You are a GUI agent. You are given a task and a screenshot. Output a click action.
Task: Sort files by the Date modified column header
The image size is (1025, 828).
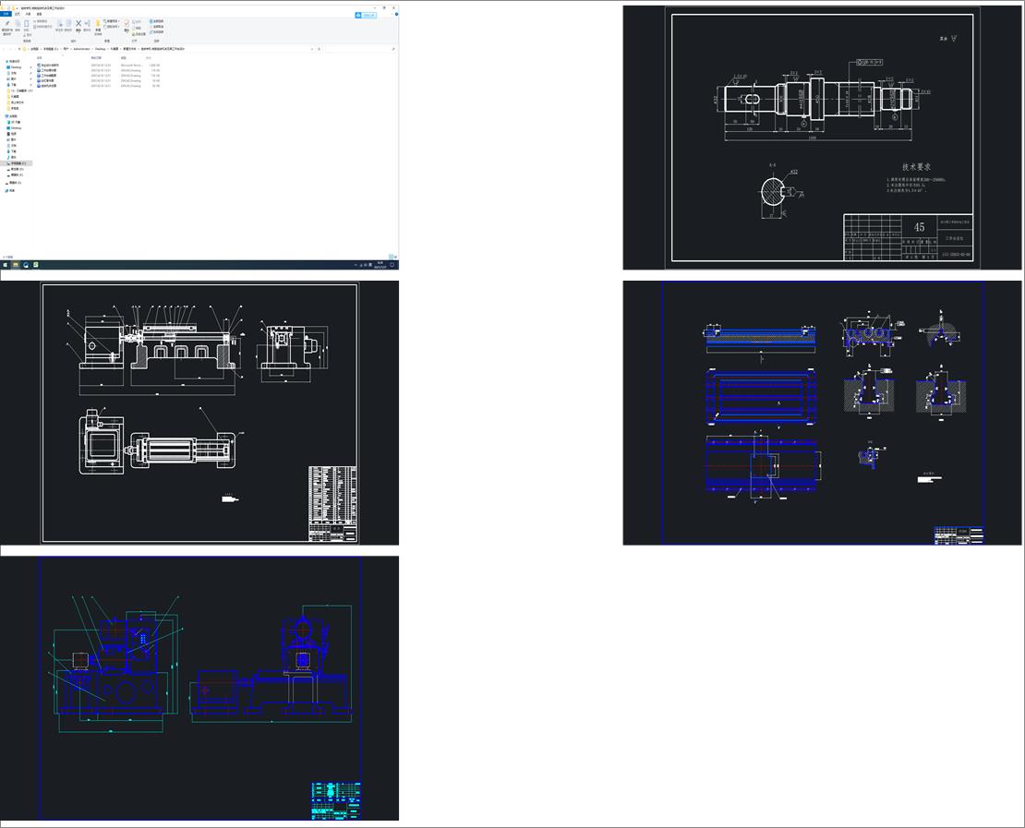point(96,57)
